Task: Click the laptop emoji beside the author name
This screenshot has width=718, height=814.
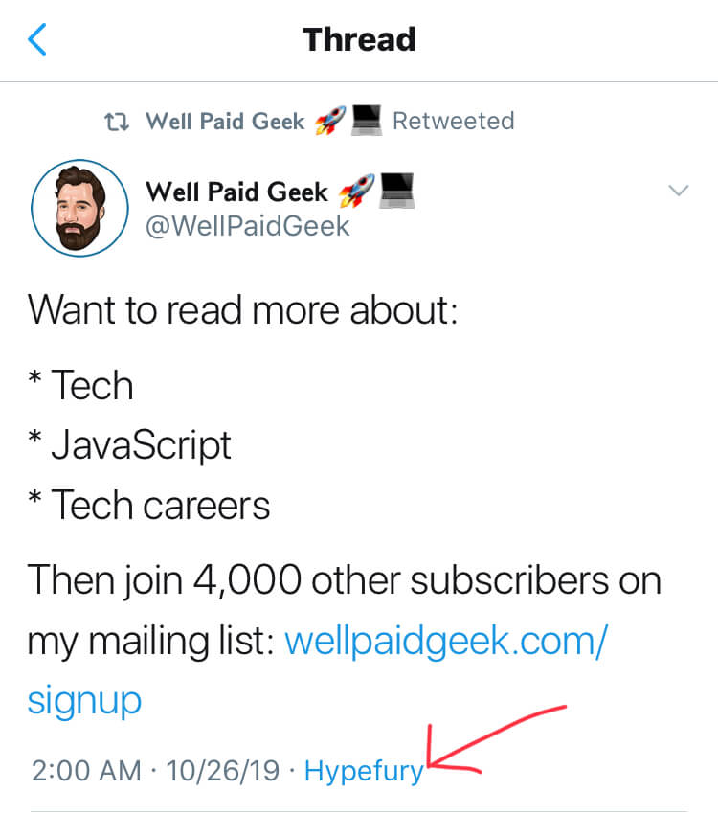Action: tap(397, 192)
